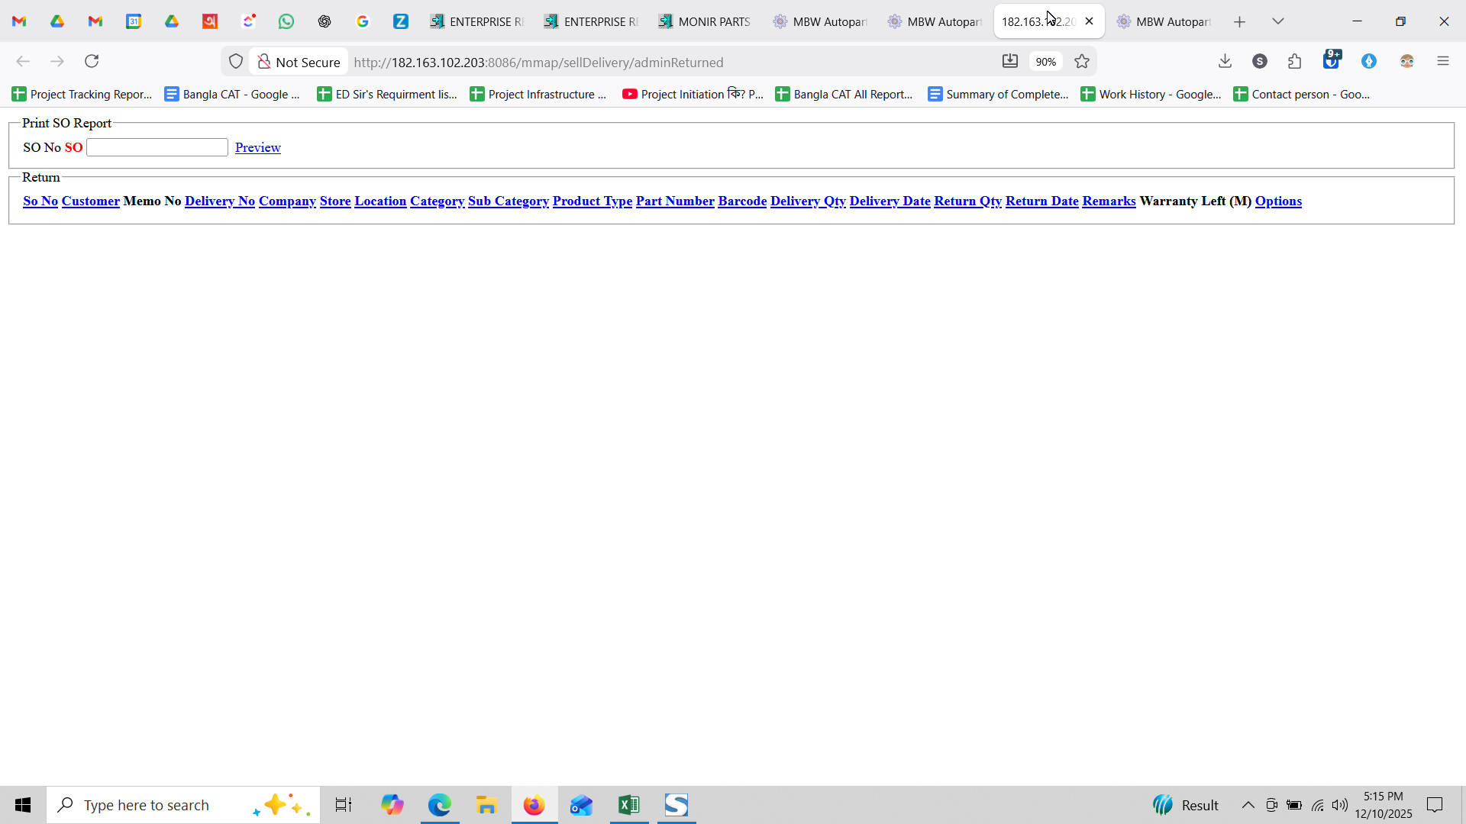Click the Excel icon in the taskbar

pyautogui.click(x=628, y=805)
